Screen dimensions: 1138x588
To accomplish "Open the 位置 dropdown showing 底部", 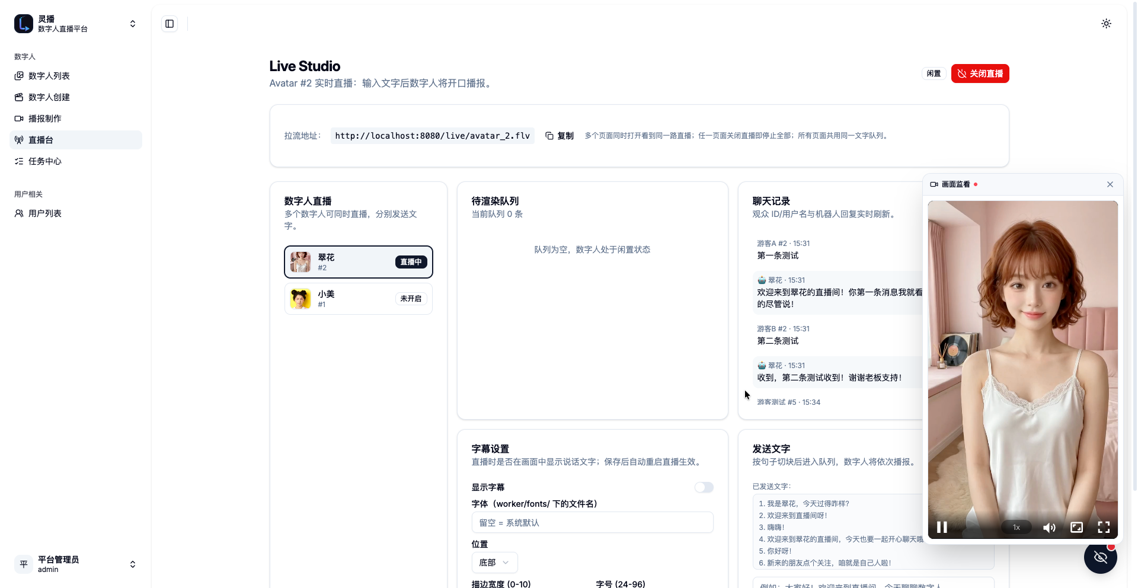I will click(494, 563).
